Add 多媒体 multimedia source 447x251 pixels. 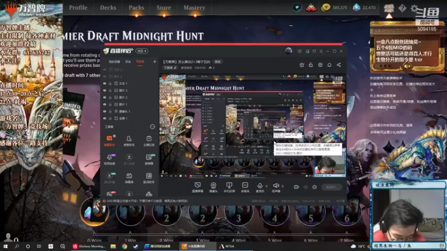pos(245,187)
